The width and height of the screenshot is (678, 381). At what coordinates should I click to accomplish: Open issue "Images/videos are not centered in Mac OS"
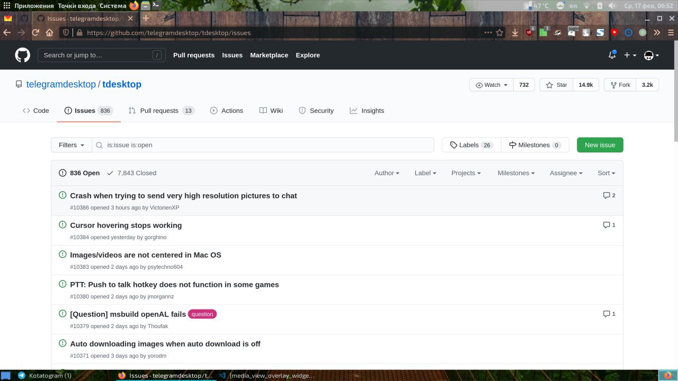[x=146, y=255]
